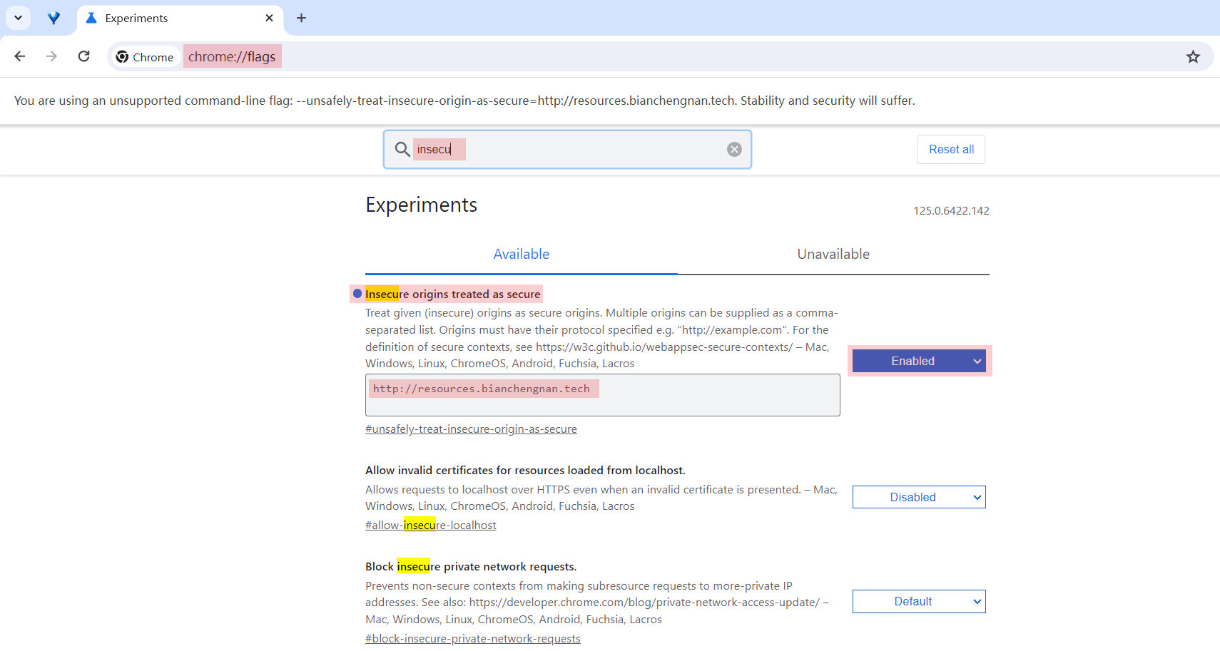Open the Enabled dropdown for insecure origins flag

[919, 361]
